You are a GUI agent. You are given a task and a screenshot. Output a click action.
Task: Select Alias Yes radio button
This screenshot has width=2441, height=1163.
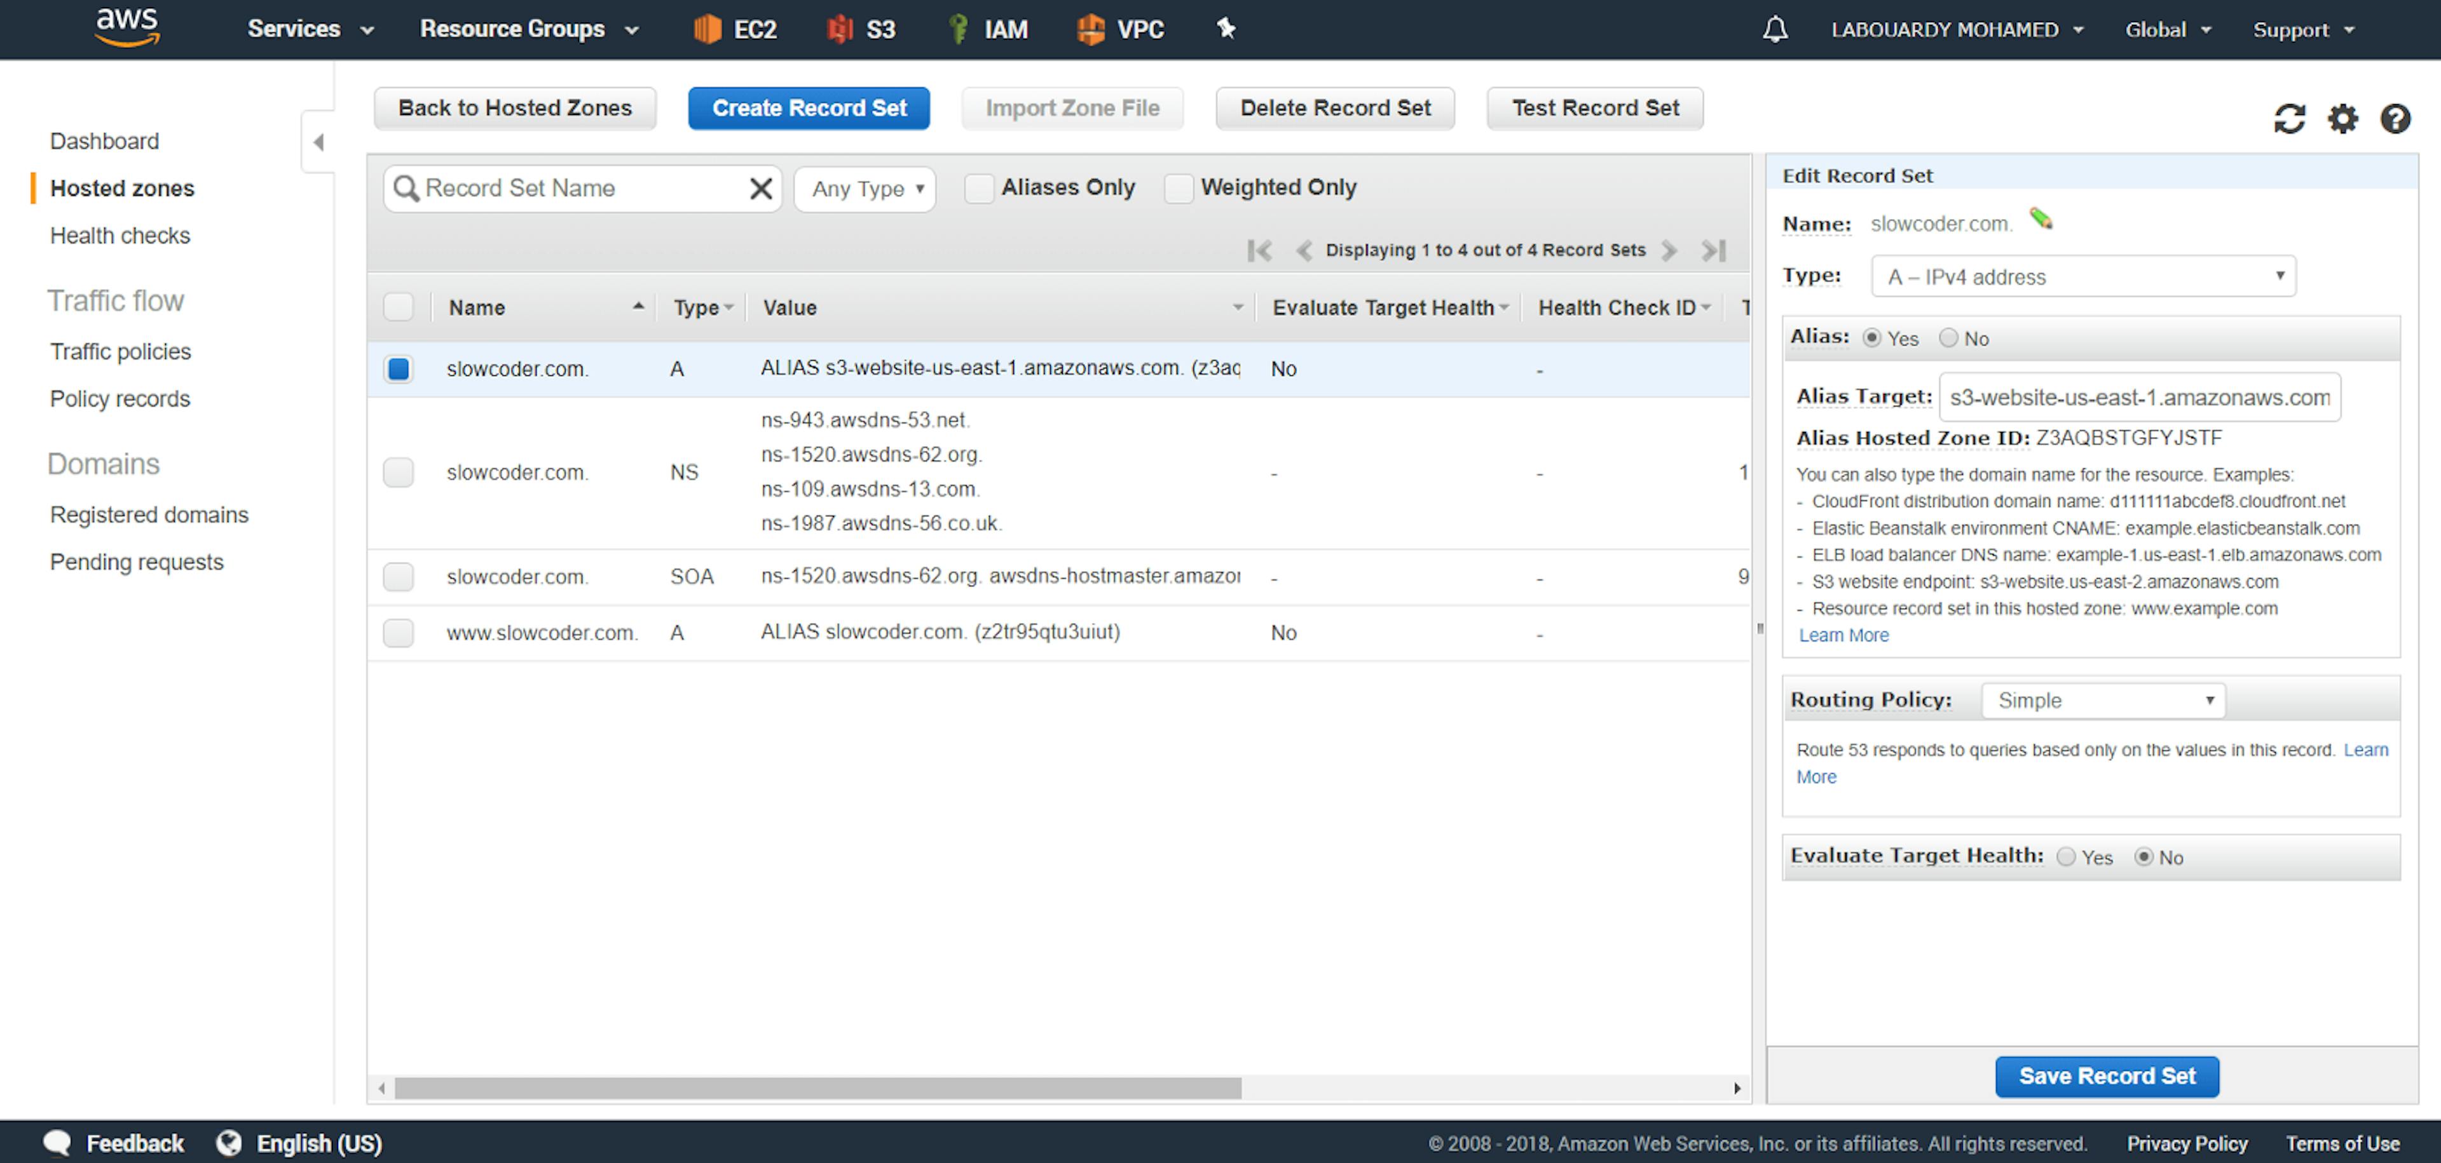pyautogui.click(x=1871, y=338)
